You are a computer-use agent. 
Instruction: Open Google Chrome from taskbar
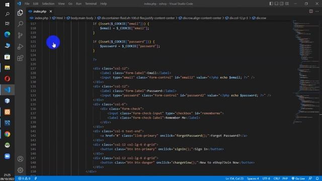7,134
